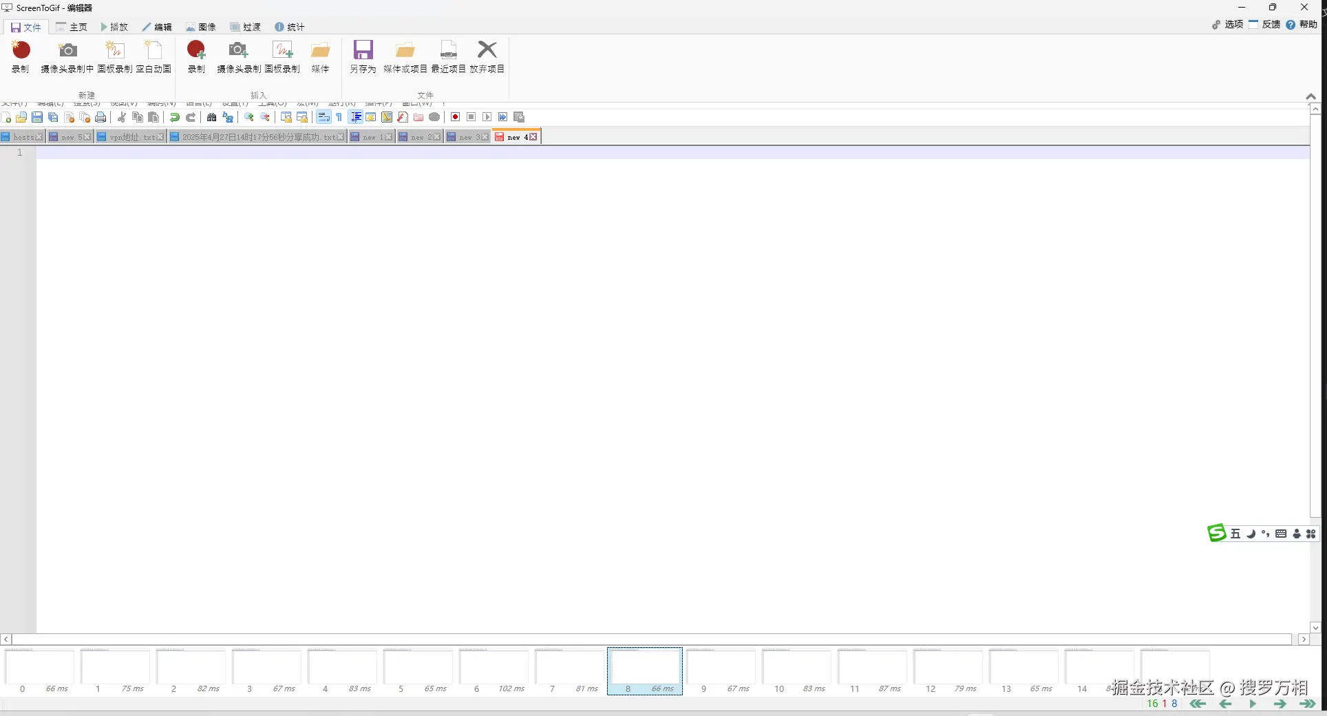Toggle Notepad++ synchronize horizontal scrolling
The width and height of the screenshot is (1327, 716).
tap(302, 117)
